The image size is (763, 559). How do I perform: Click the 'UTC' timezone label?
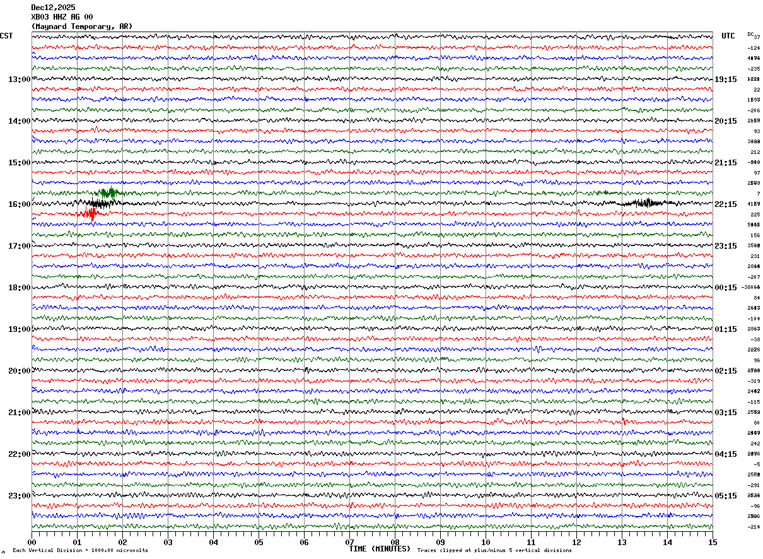(x=728, y=36)
